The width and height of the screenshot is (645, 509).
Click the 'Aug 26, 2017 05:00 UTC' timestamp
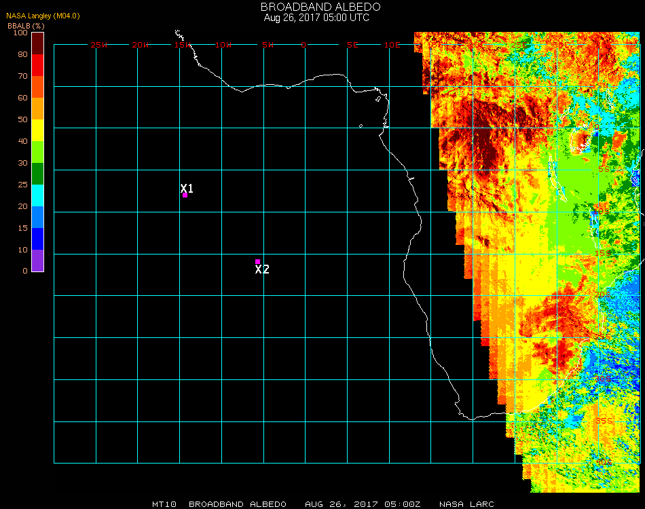pyautogui.click(x=316, y=18)
